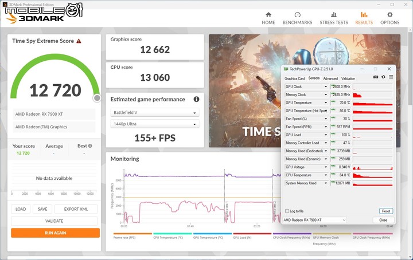
Task: Click the 3DMark app icon in the title bar
Action: point(5,5)
